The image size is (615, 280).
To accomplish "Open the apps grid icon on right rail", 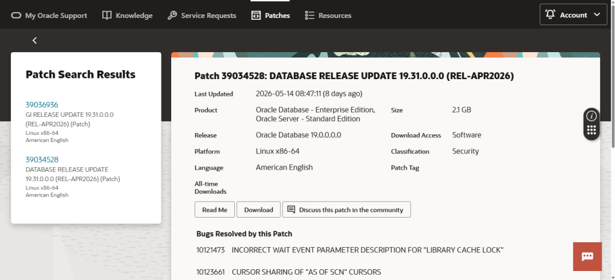I will [x=592, y=130].
